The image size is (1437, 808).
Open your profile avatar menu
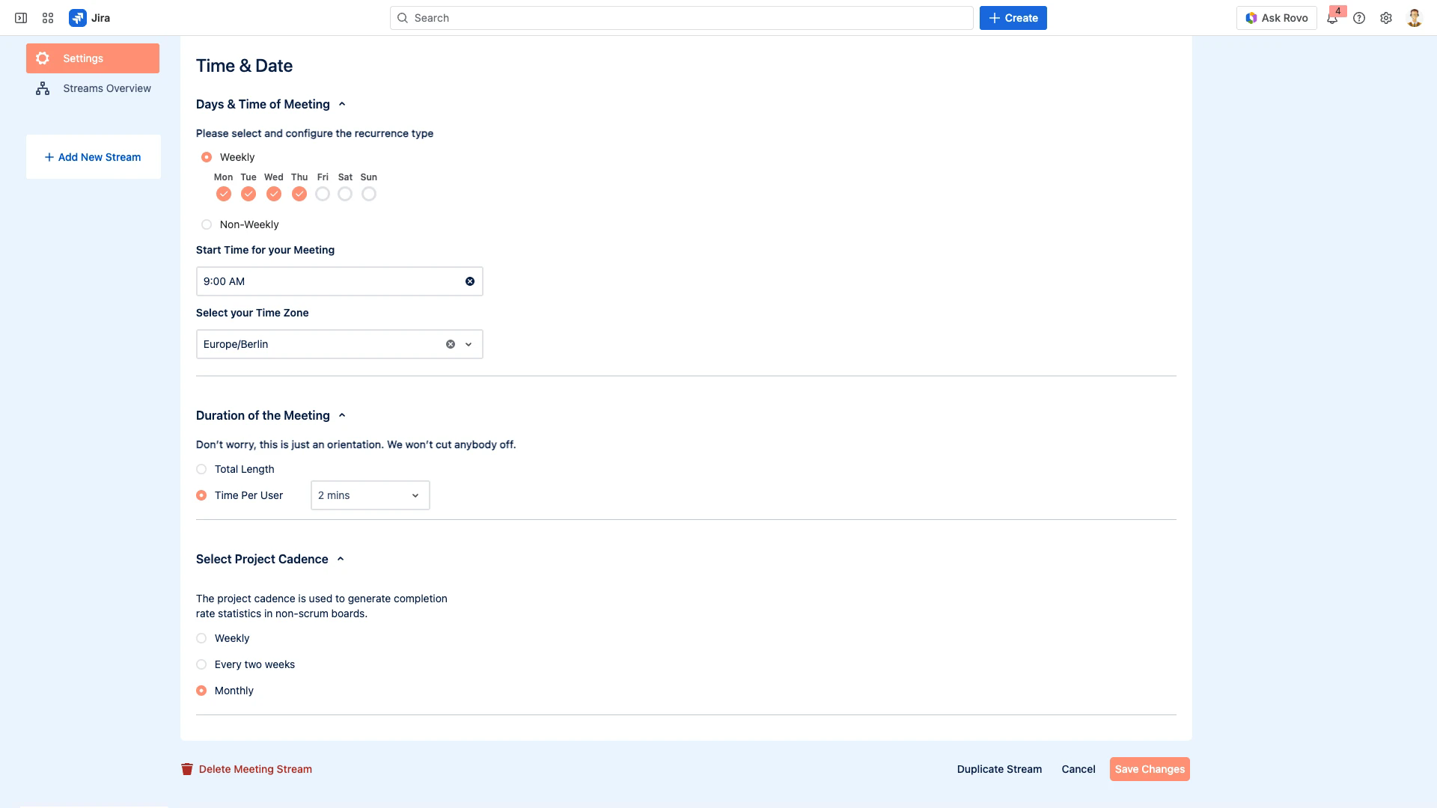click(1414, 17)
